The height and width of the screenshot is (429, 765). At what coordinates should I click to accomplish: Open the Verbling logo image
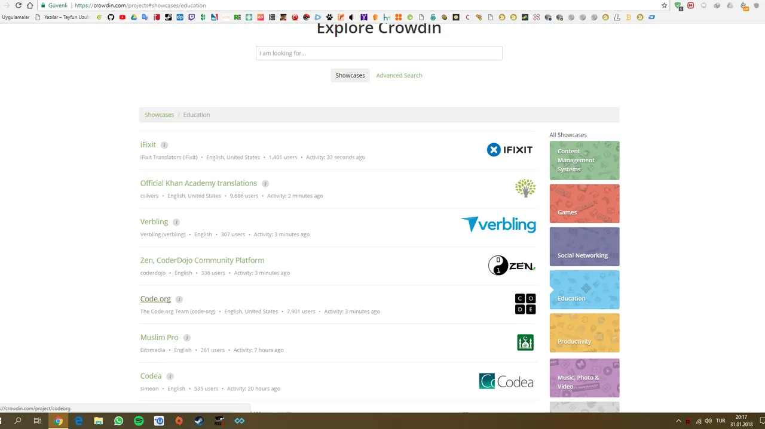pyautogui.click(x=498, y=224)
